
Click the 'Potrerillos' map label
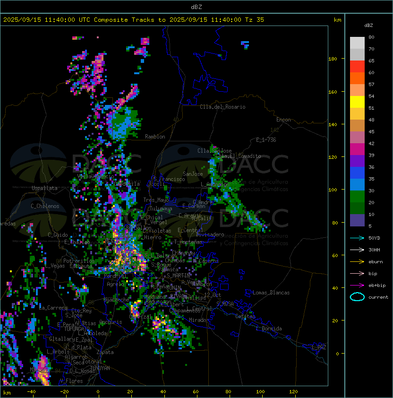(x=79, y=260)
